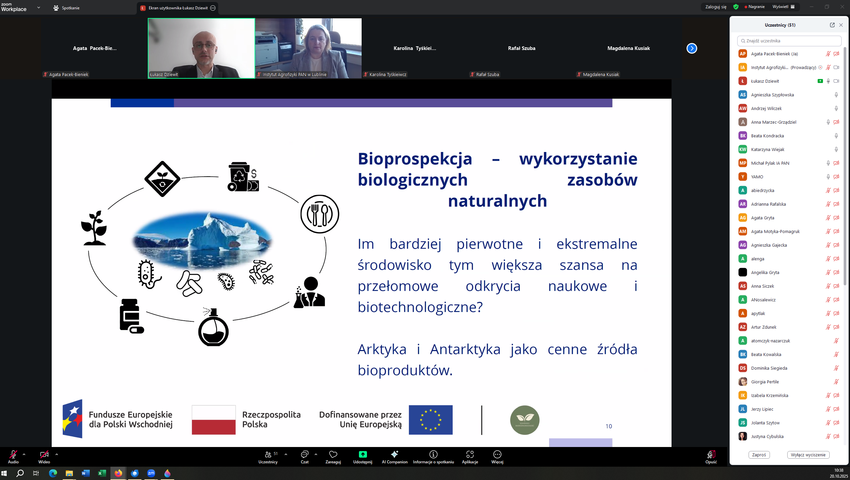This screenshot has height=480, width=850.
Task: Click the Wyłącz wyciszenie button
Action: click(x=808, y=455)
